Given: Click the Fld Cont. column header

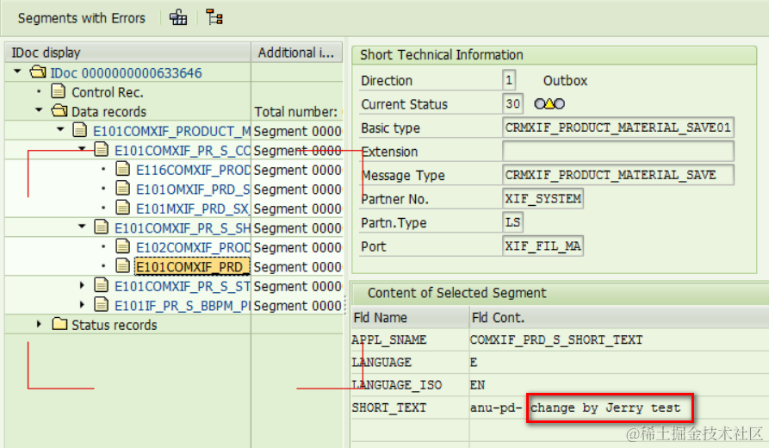Looking at the screenshot, I should [619, 318].
